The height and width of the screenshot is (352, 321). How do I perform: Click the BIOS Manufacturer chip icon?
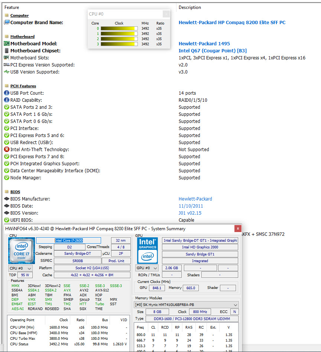pos(7,199)
